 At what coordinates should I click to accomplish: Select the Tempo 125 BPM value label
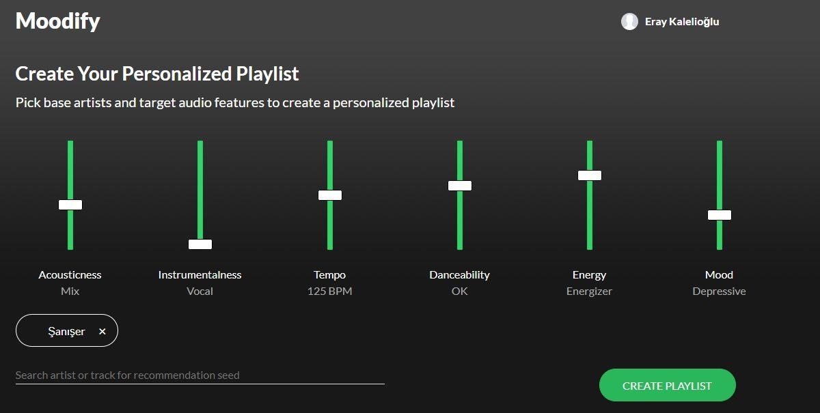click(x=329, y=291)
